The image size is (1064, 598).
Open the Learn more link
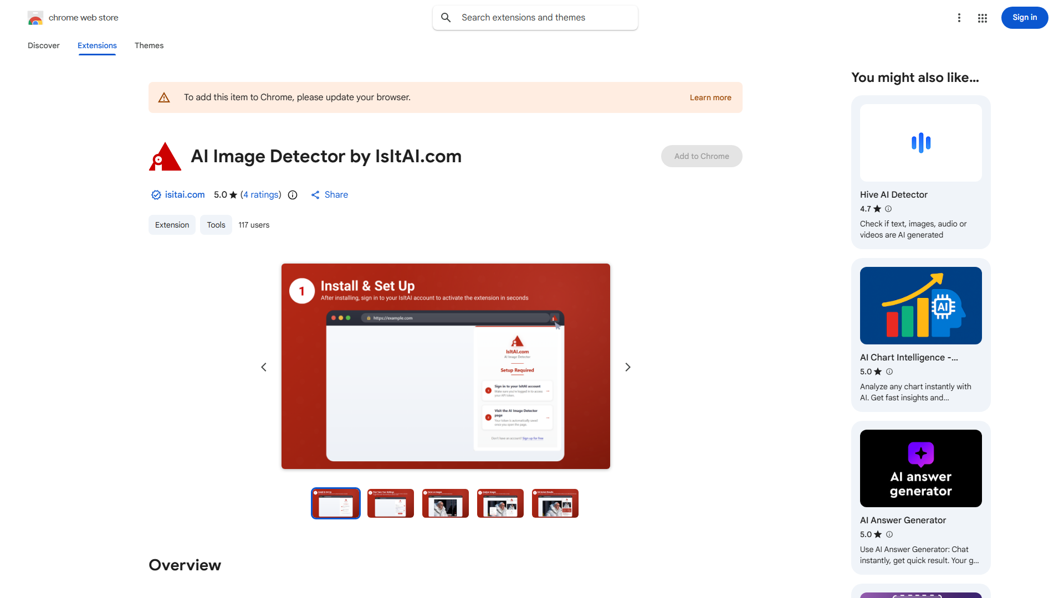tap(710, 97)
